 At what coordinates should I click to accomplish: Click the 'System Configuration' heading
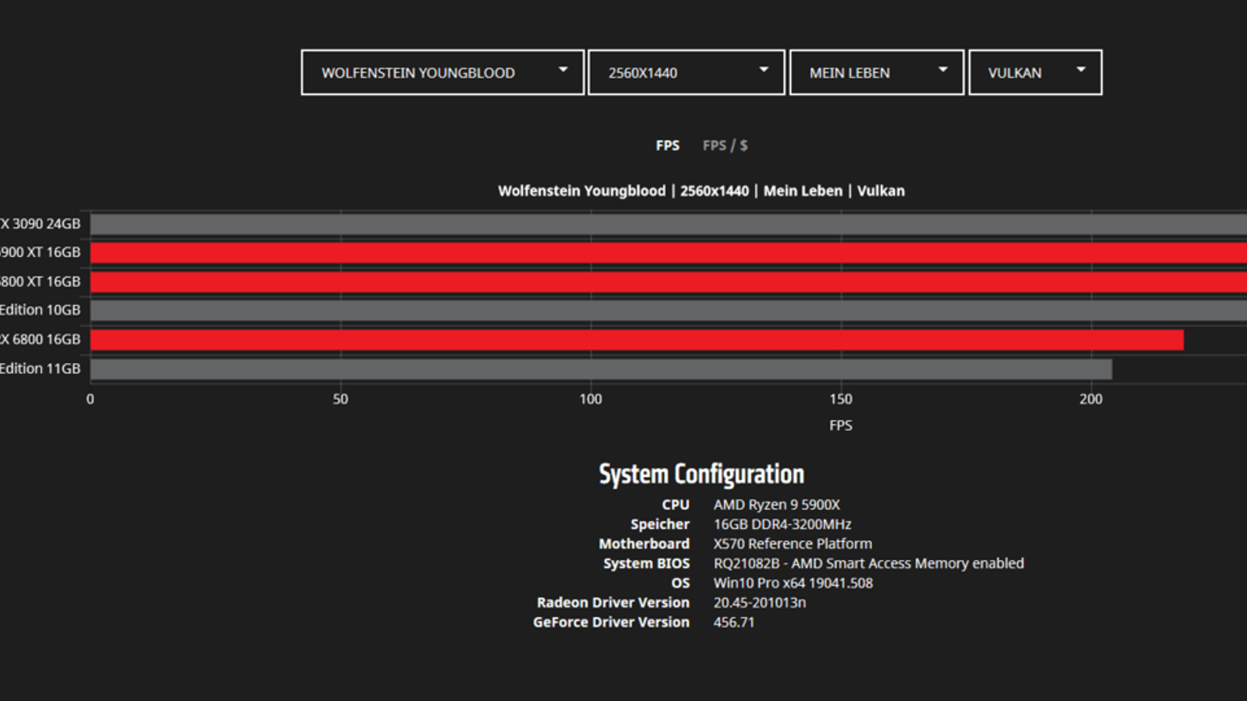[x=701, y=474]
